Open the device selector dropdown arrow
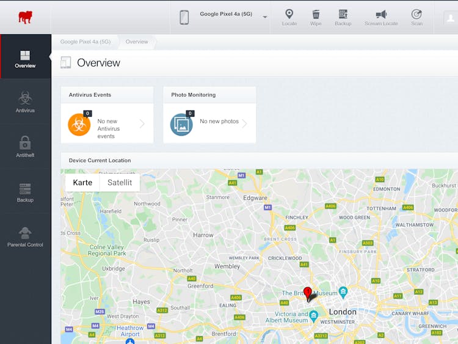The height and width of the screenshot is (344, 458). click(x=264, y=17)
